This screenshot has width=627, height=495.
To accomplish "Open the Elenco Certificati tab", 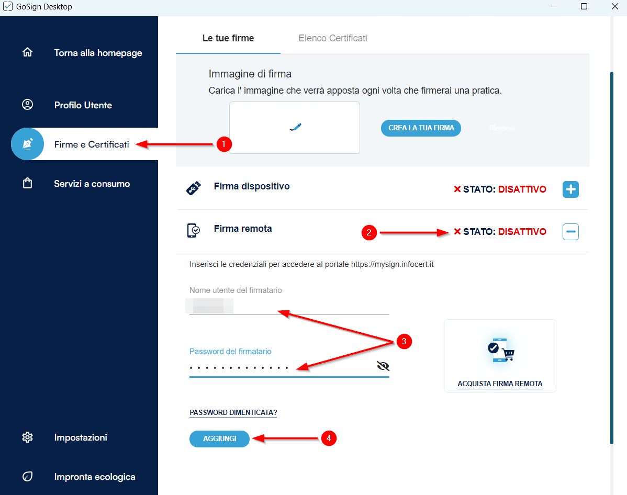I will coord(333,38).
